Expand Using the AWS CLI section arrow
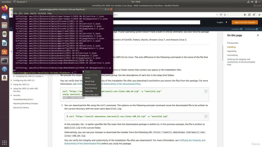 coord(11,85)
